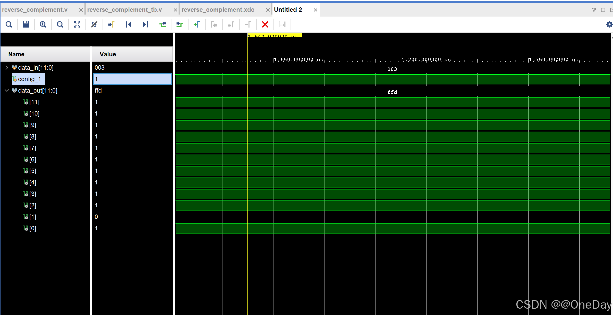Close the Untitled 2 tab
The width and height of the screenshot is (613, 315).
[x=316, y=10]
